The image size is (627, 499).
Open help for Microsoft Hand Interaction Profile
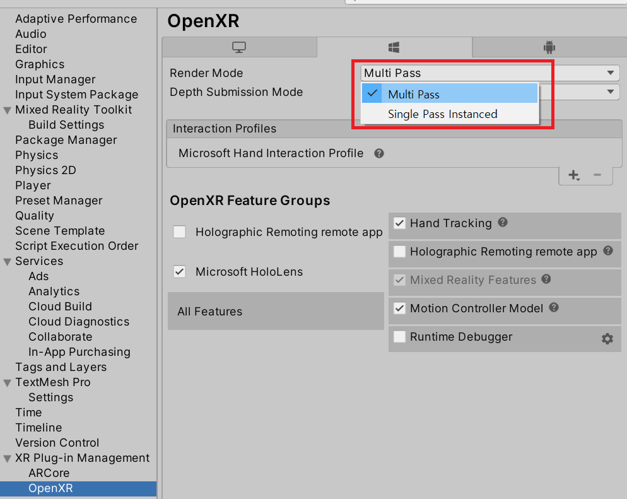tap(379, 153)
